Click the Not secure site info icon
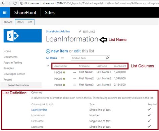 (x=22, y=3)
